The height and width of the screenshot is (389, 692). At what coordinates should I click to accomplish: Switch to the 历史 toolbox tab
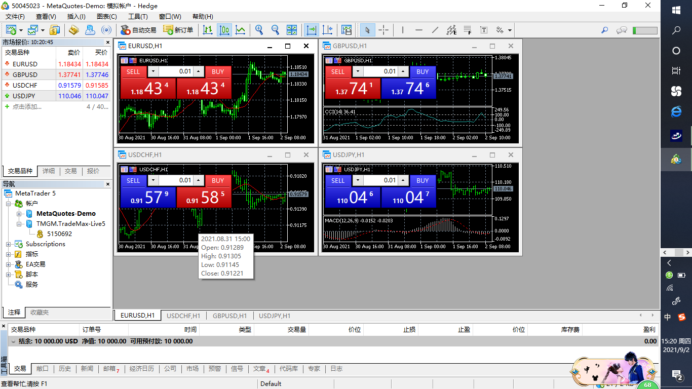(65, 369)
